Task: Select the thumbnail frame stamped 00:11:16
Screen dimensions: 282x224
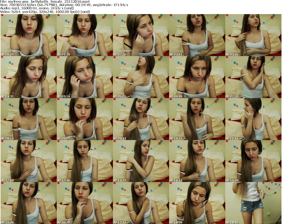Action: pos(253,119)
